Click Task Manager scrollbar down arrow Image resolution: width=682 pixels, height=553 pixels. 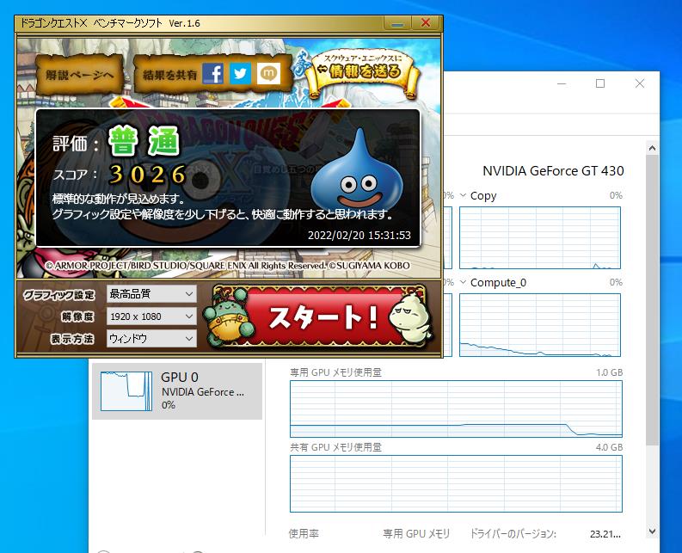click(x=652, y=531)
